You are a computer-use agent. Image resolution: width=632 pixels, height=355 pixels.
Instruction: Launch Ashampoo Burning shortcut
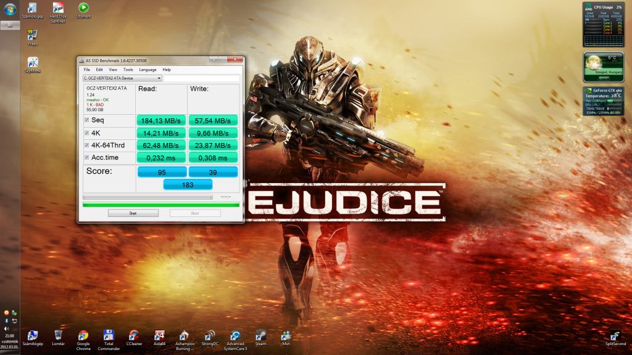point(185,340)
